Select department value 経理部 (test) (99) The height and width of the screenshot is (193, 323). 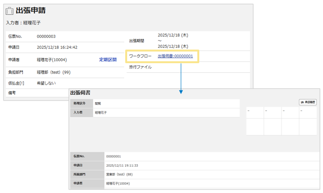pos(54,72)
